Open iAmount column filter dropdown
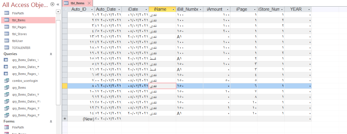 [x=228, y=9]
